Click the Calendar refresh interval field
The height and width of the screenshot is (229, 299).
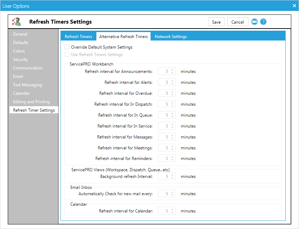click(166, 211)
